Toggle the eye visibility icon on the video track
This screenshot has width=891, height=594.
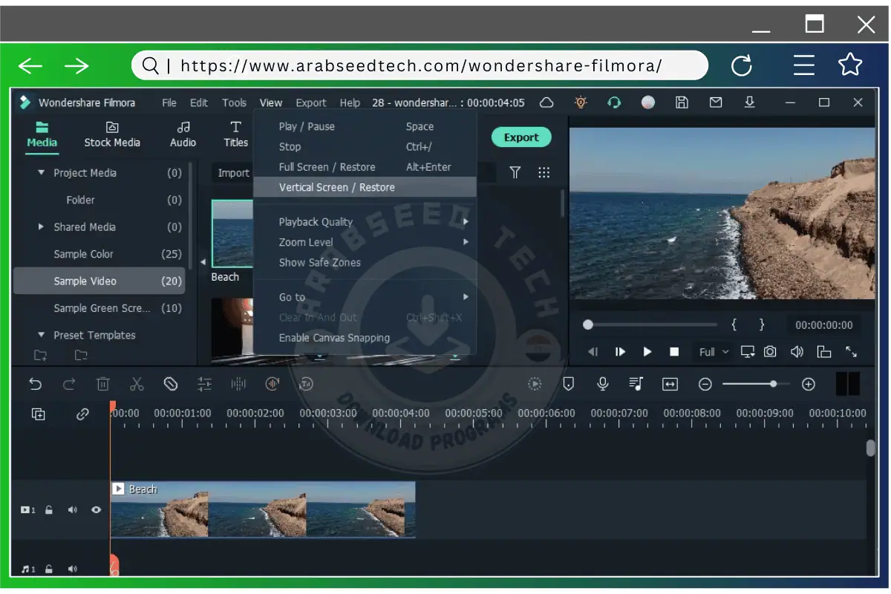97,509
